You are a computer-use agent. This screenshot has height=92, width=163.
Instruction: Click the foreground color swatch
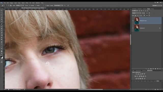coord(1,57)
